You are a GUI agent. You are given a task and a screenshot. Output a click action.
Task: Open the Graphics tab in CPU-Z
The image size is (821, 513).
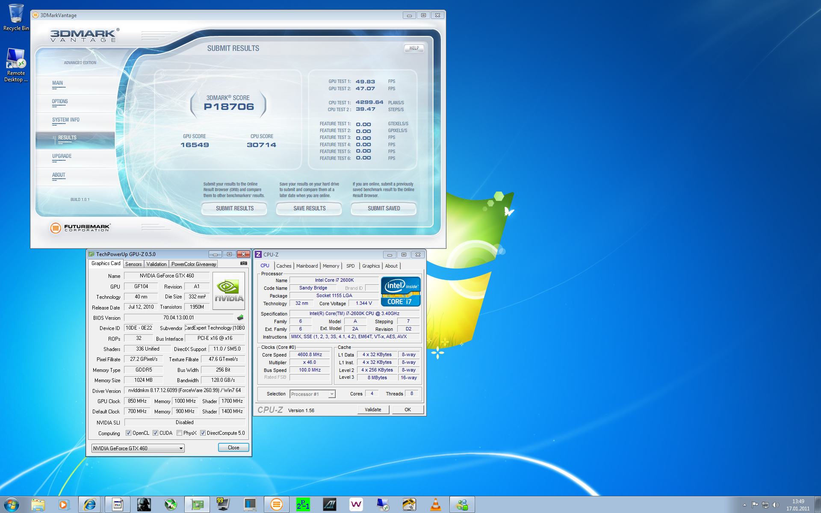[371, 266]
